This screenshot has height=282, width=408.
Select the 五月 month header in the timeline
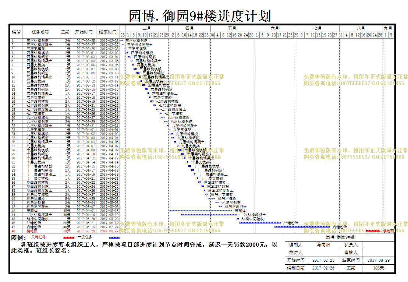click(x=232, y=28)
